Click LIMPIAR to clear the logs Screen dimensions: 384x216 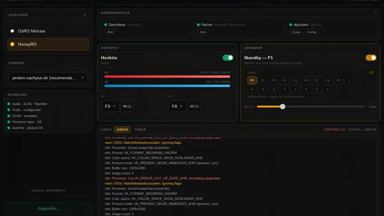tap(370, 129)
